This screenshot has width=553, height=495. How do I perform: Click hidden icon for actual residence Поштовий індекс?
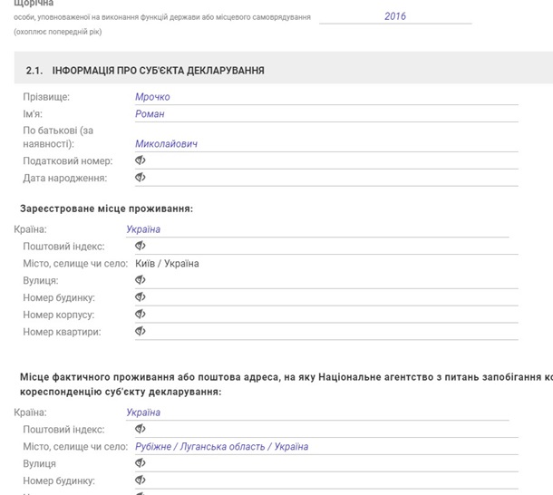click(141, 429)
